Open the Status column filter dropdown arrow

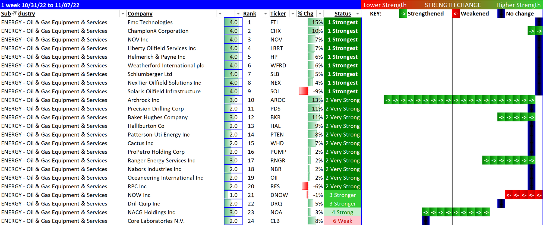click(x=358, y=14)
